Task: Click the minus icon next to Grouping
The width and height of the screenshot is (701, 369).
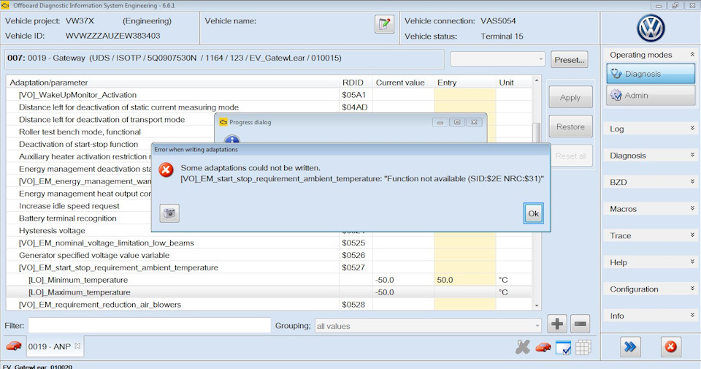Action: (x=581, y=324)
